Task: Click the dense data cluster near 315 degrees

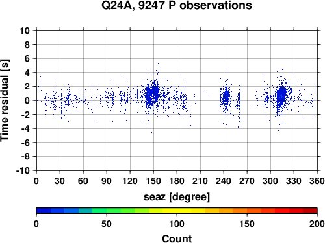Action: (x=281, y=96)
